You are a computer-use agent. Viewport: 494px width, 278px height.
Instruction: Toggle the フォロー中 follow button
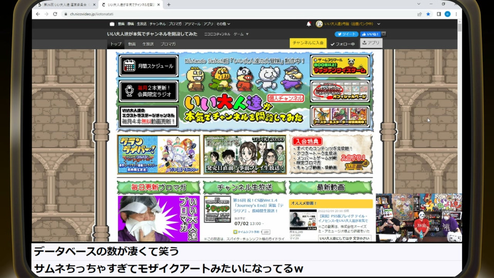(343, 44)
